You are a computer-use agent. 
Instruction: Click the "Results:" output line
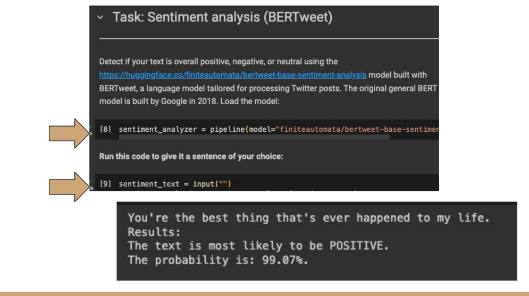click(x=154, y=232)
